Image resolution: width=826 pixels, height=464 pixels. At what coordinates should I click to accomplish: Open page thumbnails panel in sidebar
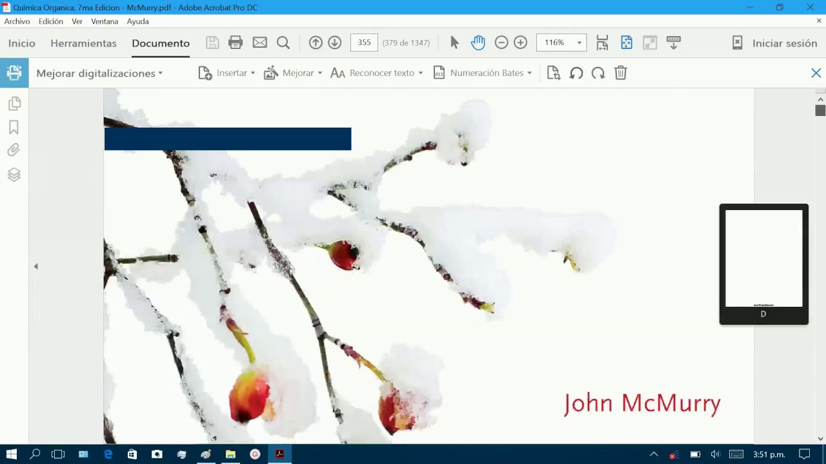(x=14, y=103)
